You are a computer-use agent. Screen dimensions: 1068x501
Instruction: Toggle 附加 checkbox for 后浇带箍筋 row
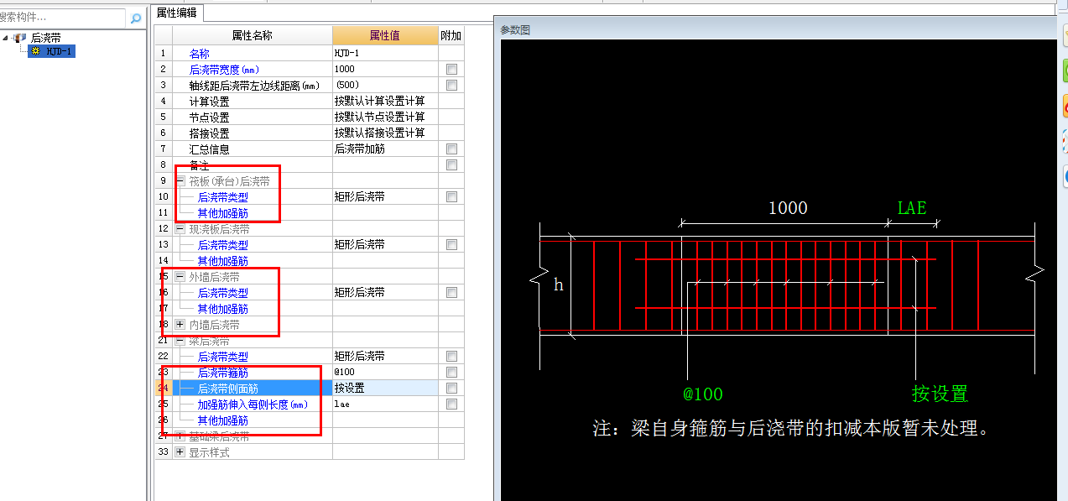coord(451,372)
